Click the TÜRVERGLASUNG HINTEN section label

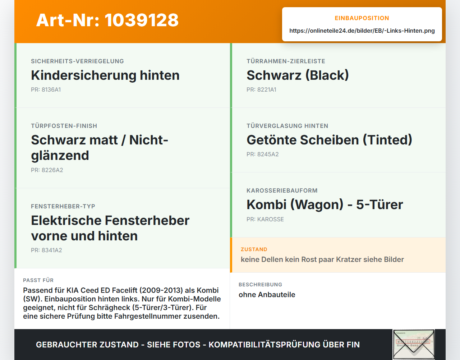pos(287,126)
